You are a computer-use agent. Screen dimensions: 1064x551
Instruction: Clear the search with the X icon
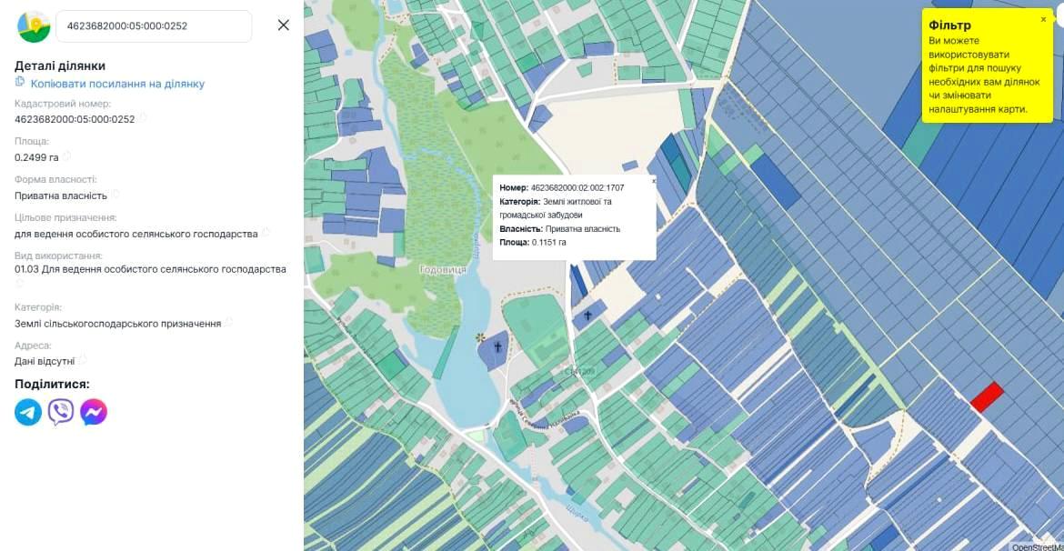tap(283, 25)
